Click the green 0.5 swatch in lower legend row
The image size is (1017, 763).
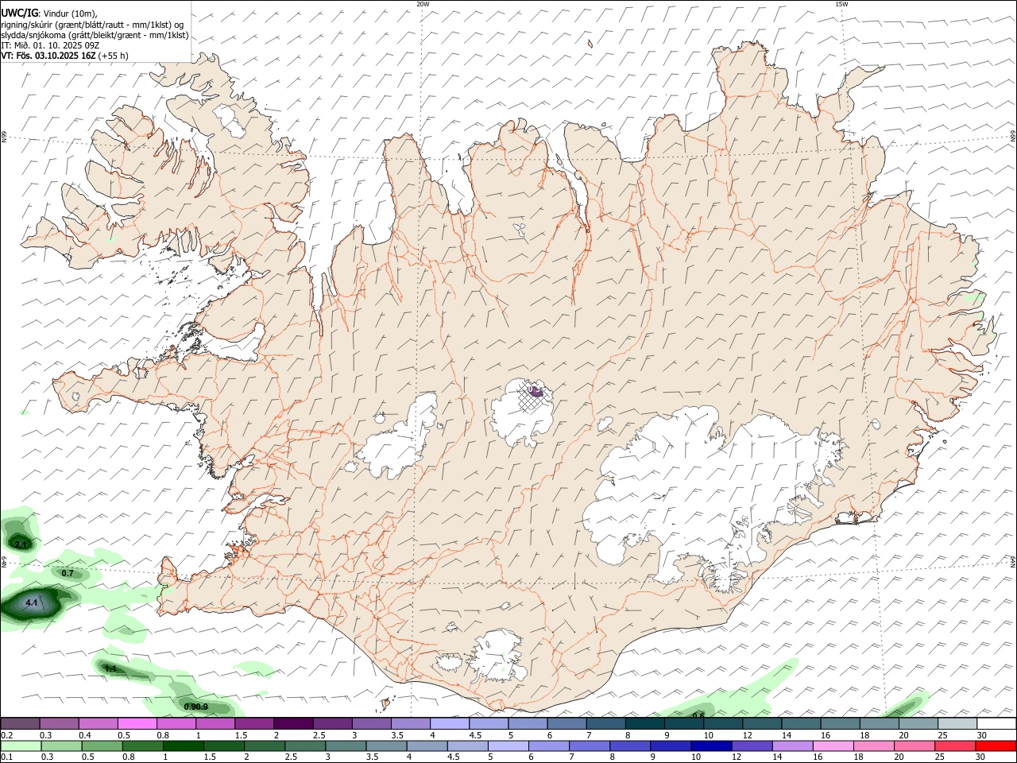point(102,746)
